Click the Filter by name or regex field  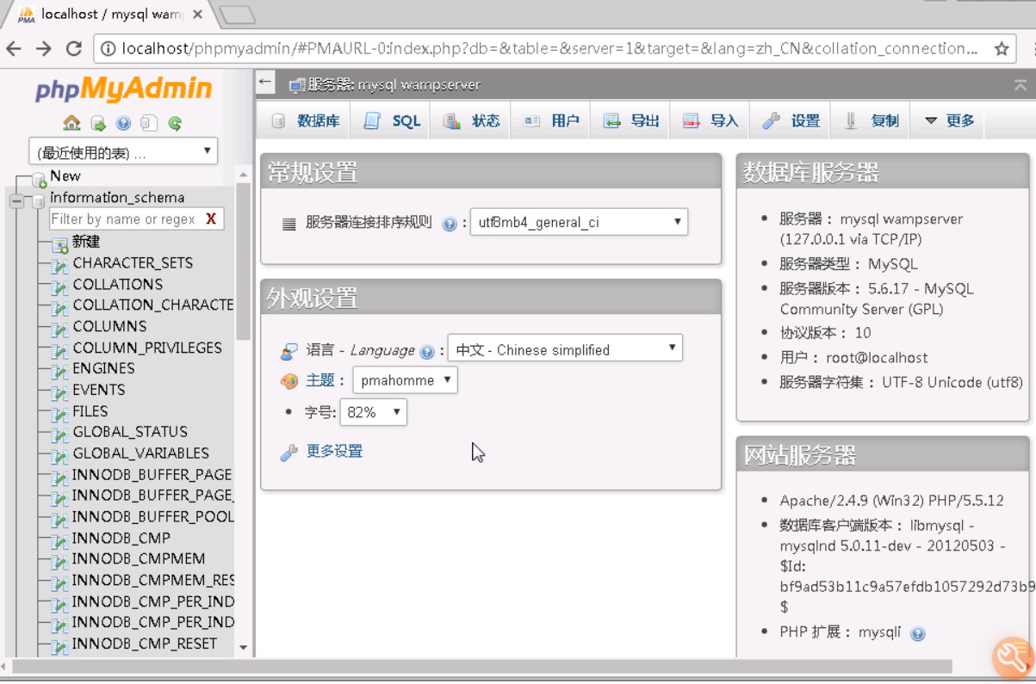click(x=126, y=219)
